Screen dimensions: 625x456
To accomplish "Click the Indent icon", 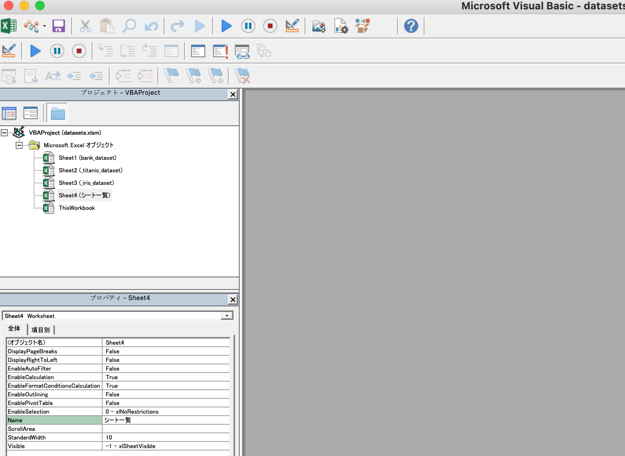I will click(x=74, y=76).
